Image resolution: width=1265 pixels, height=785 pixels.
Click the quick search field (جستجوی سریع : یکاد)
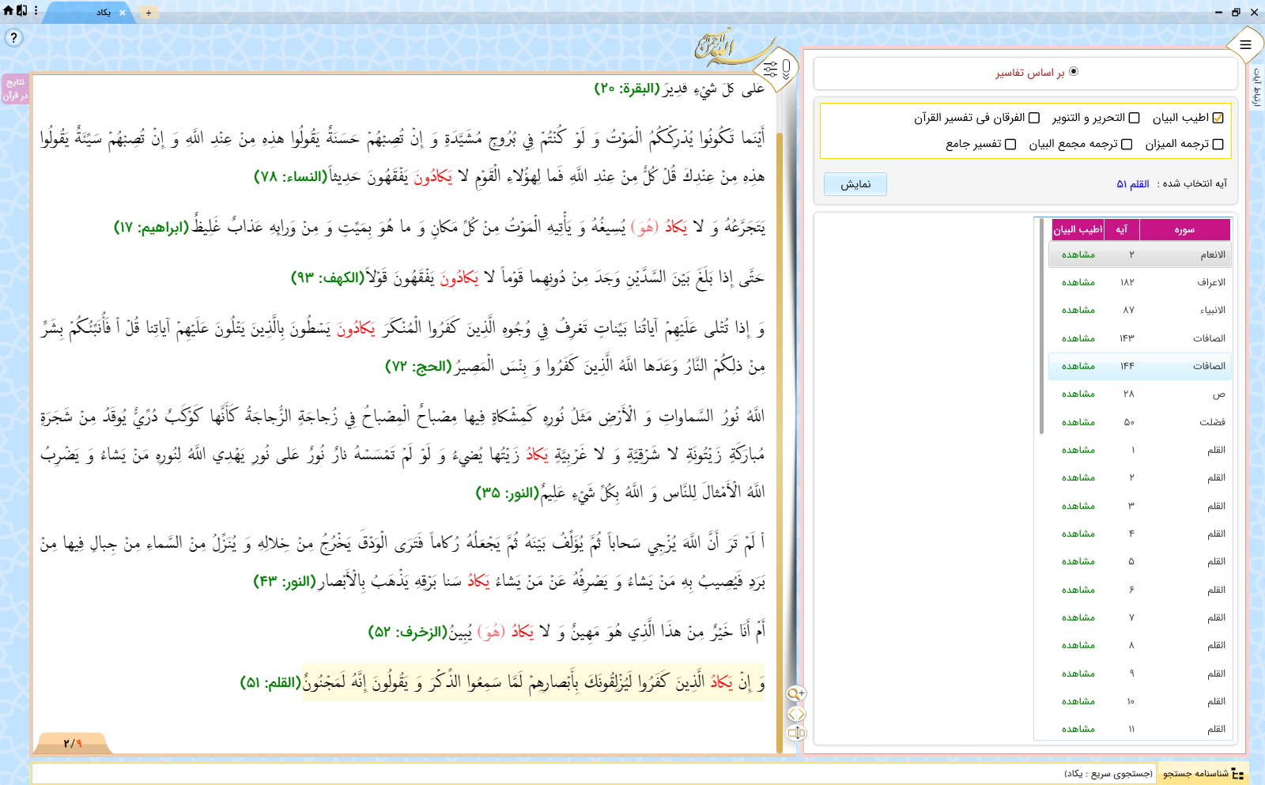click(593, 773)
